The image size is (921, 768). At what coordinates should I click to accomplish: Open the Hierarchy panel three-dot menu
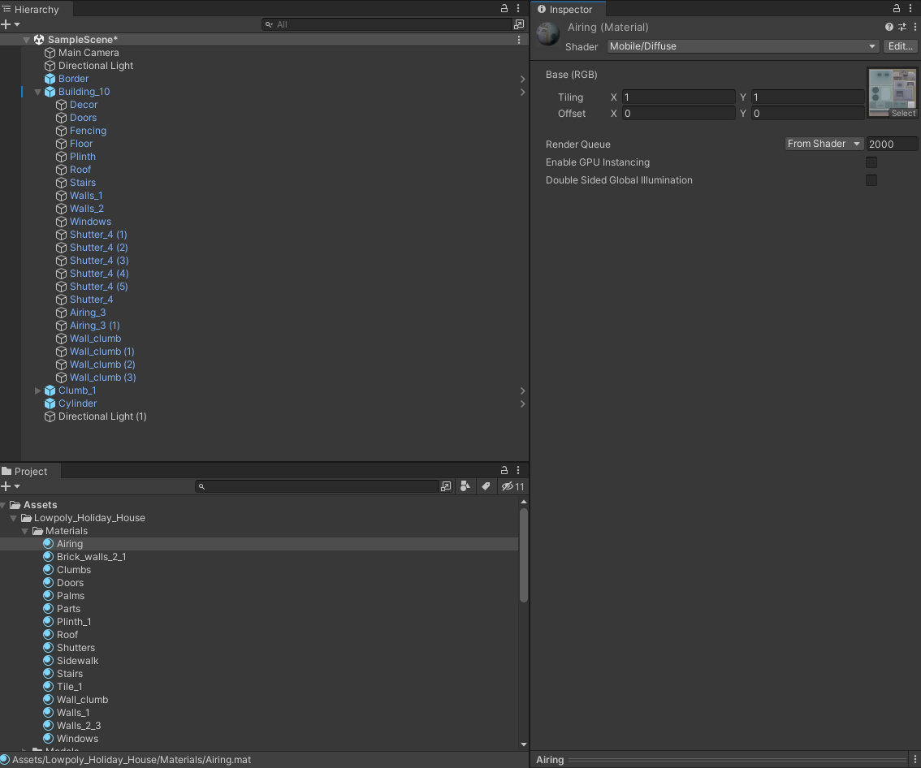point(518,9)
